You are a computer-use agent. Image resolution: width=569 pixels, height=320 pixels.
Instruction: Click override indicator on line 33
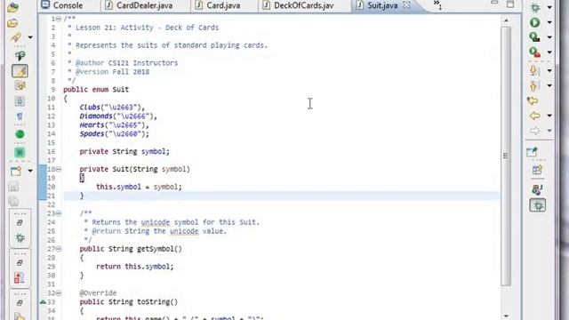[43, 302]
